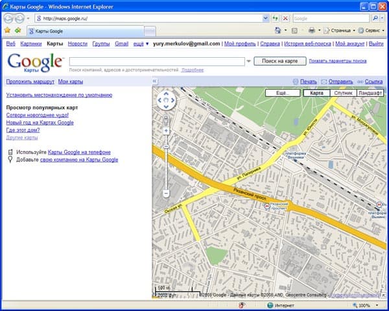Viewport: 389px width, 311px height.
Task: Click the printer toolbar icon
Action: click(x=312, y=31)
